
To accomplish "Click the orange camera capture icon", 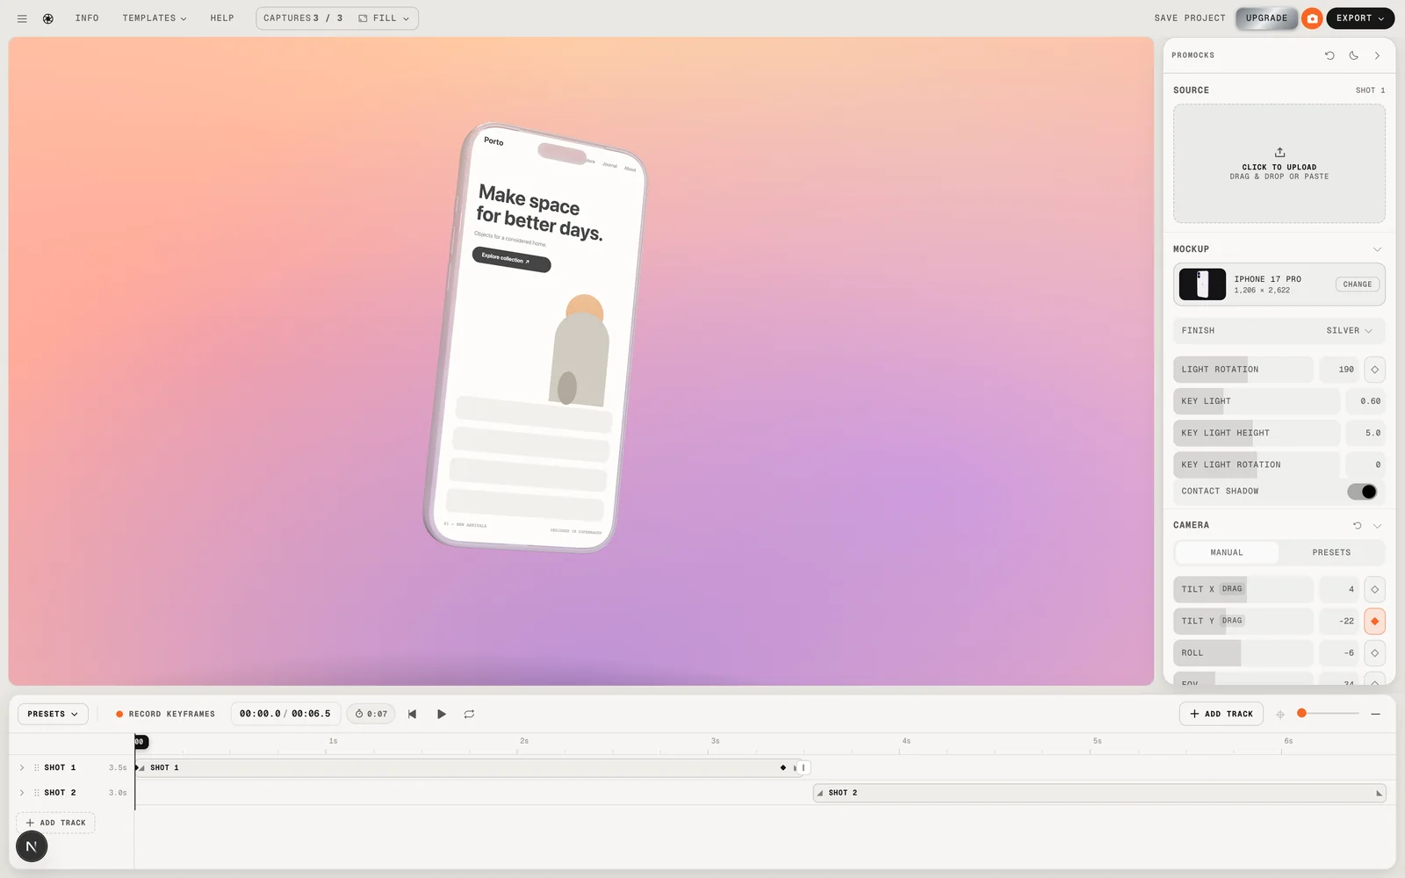I will point(1312,18).
